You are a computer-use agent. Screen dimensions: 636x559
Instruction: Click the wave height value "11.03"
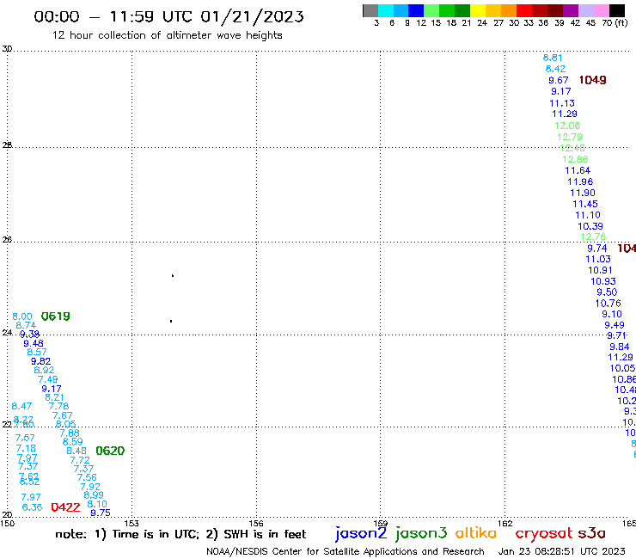click(x=598, y=259)
